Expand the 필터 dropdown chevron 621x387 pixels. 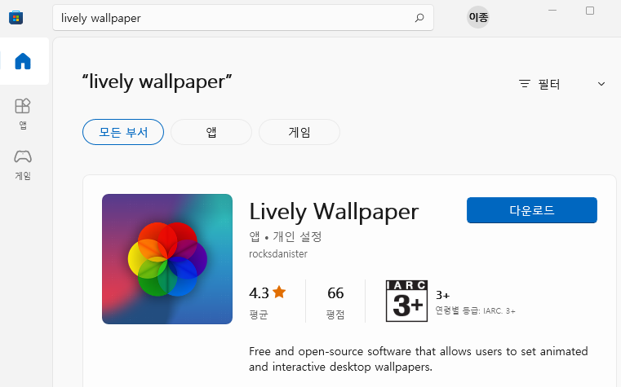[601, 84]
